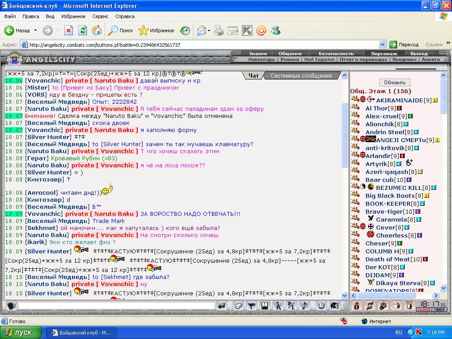Open the IE Search (Поиск) panel
452x339 pixels.
(120, 30)
